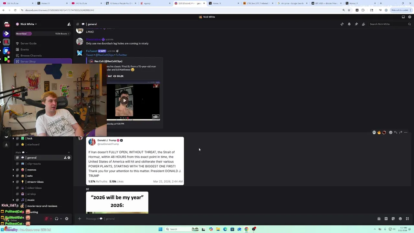Open more options for hovered message
Screen dimensions: 414x233
pos(406,132)
